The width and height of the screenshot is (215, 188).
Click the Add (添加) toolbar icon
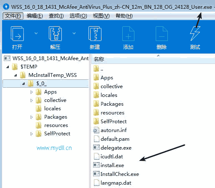pos(128,33)
